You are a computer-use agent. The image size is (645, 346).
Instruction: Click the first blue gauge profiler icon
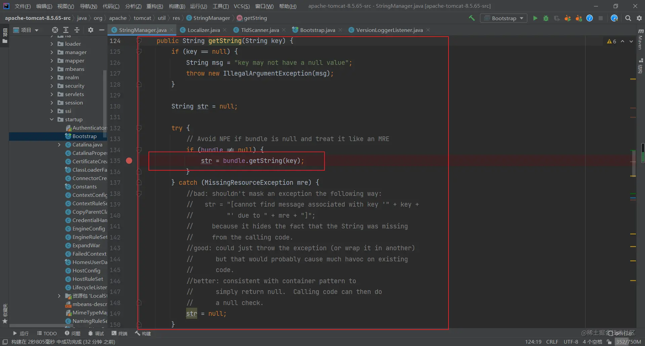590,18
